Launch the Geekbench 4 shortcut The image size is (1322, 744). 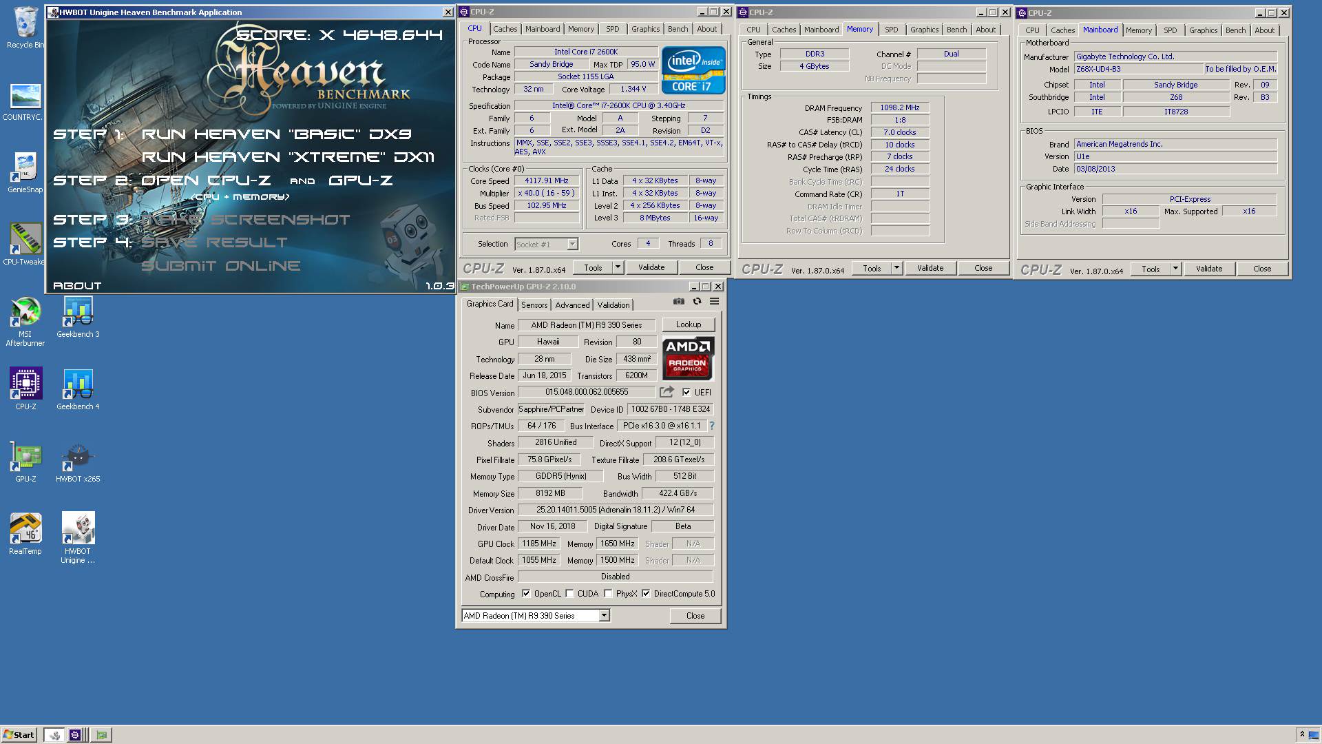coord(78,389)
